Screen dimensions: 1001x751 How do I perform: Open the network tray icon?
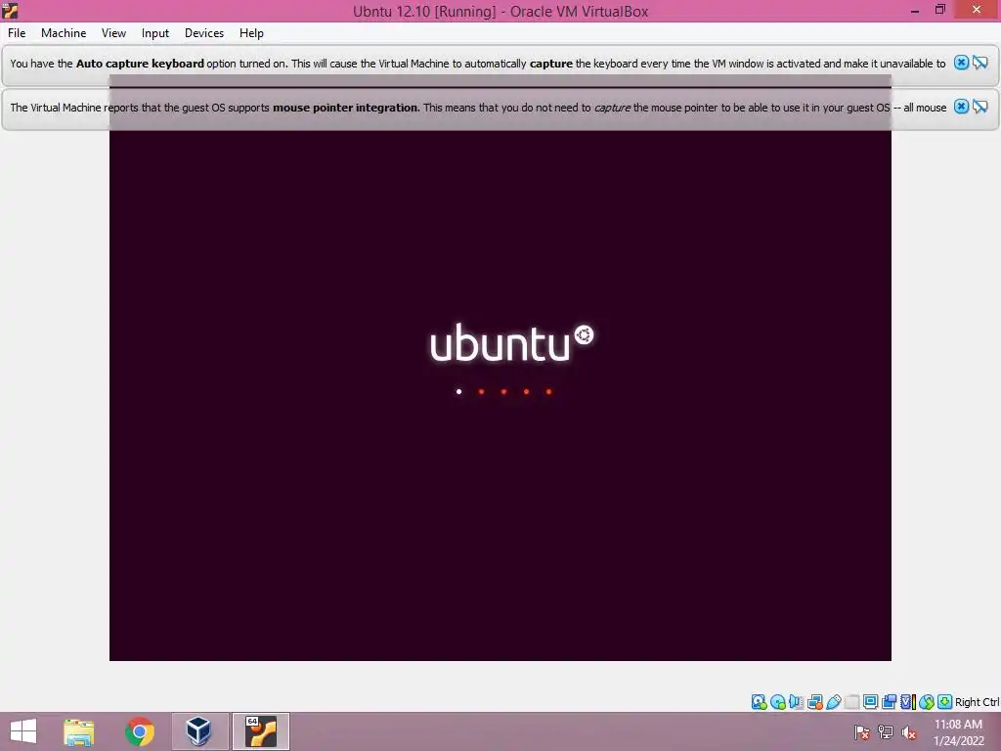pos(886,732)
